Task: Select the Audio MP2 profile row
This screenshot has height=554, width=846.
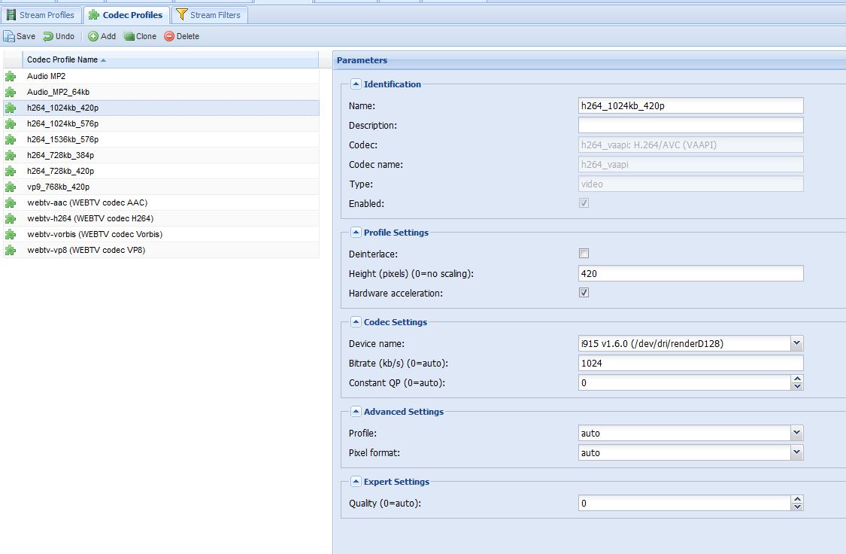Action: (x=162, y=76)
